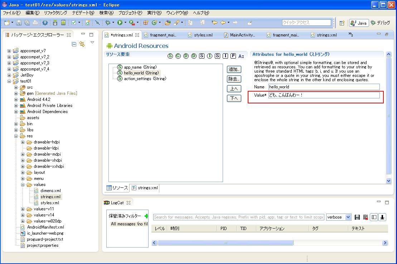This screenshot has height=264, width=397.
Task: Click the Save floppy disk toolbar icon
Action: tap(19, 23)
